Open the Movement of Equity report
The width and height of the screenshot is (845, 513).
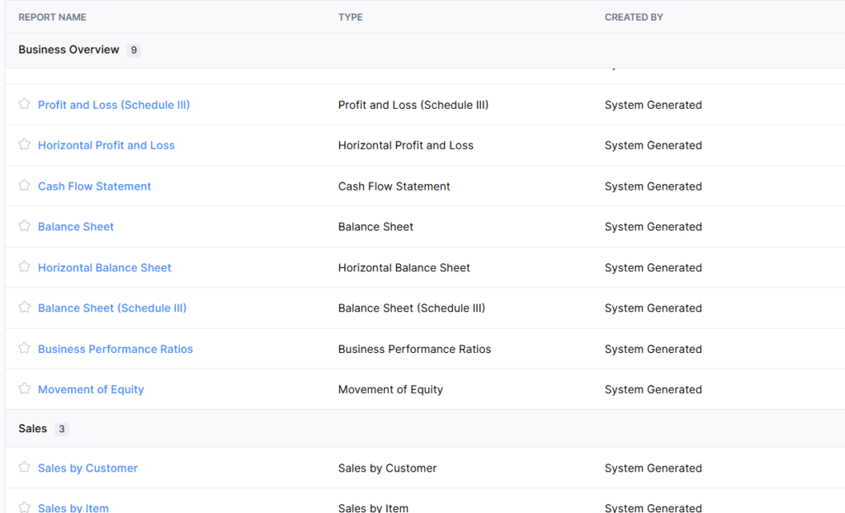(x=91, y=388)
